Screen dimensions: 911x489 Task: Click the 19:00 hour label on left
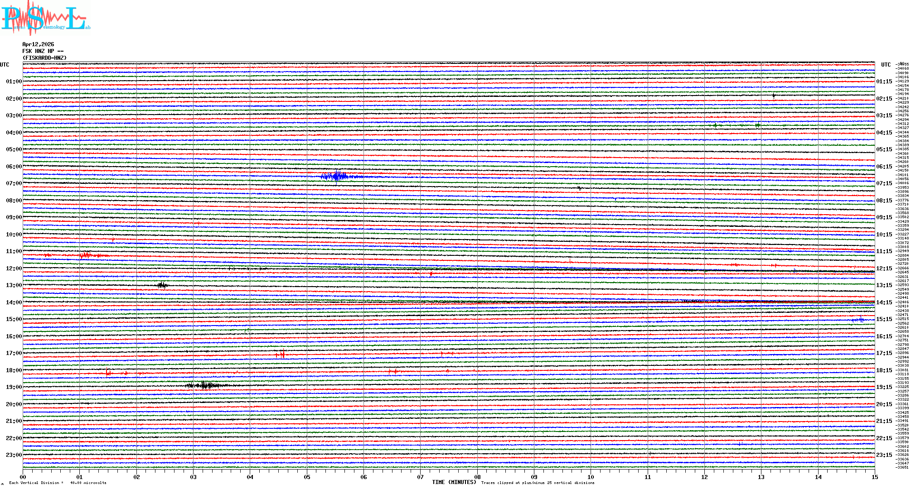(14, 387)
